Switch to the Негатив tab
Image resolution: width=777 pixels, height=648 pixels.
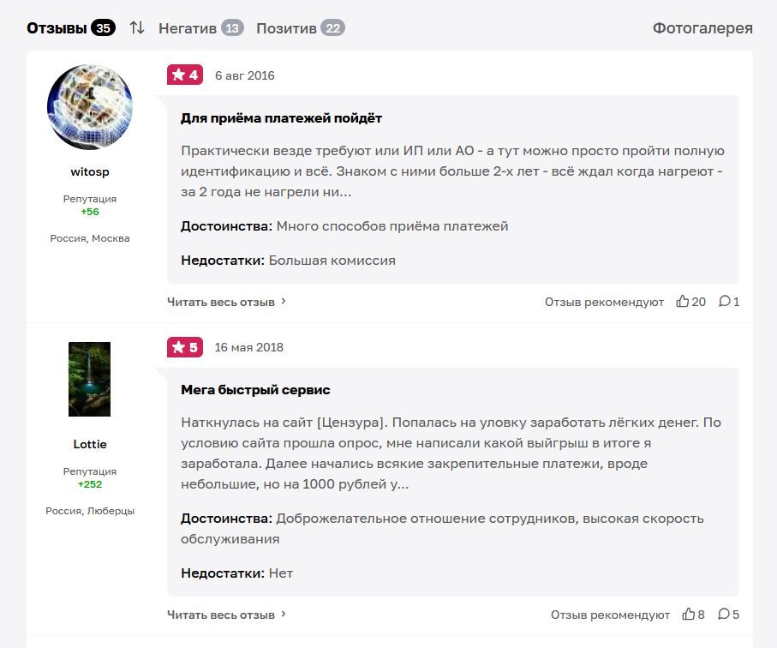pyautogui.click(x=200, y=28)
